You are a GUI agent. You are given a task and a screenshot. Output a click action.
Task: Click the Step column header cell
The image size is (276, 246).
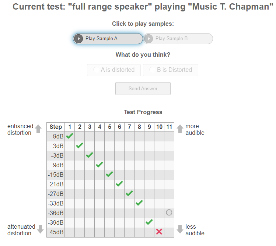56,127
